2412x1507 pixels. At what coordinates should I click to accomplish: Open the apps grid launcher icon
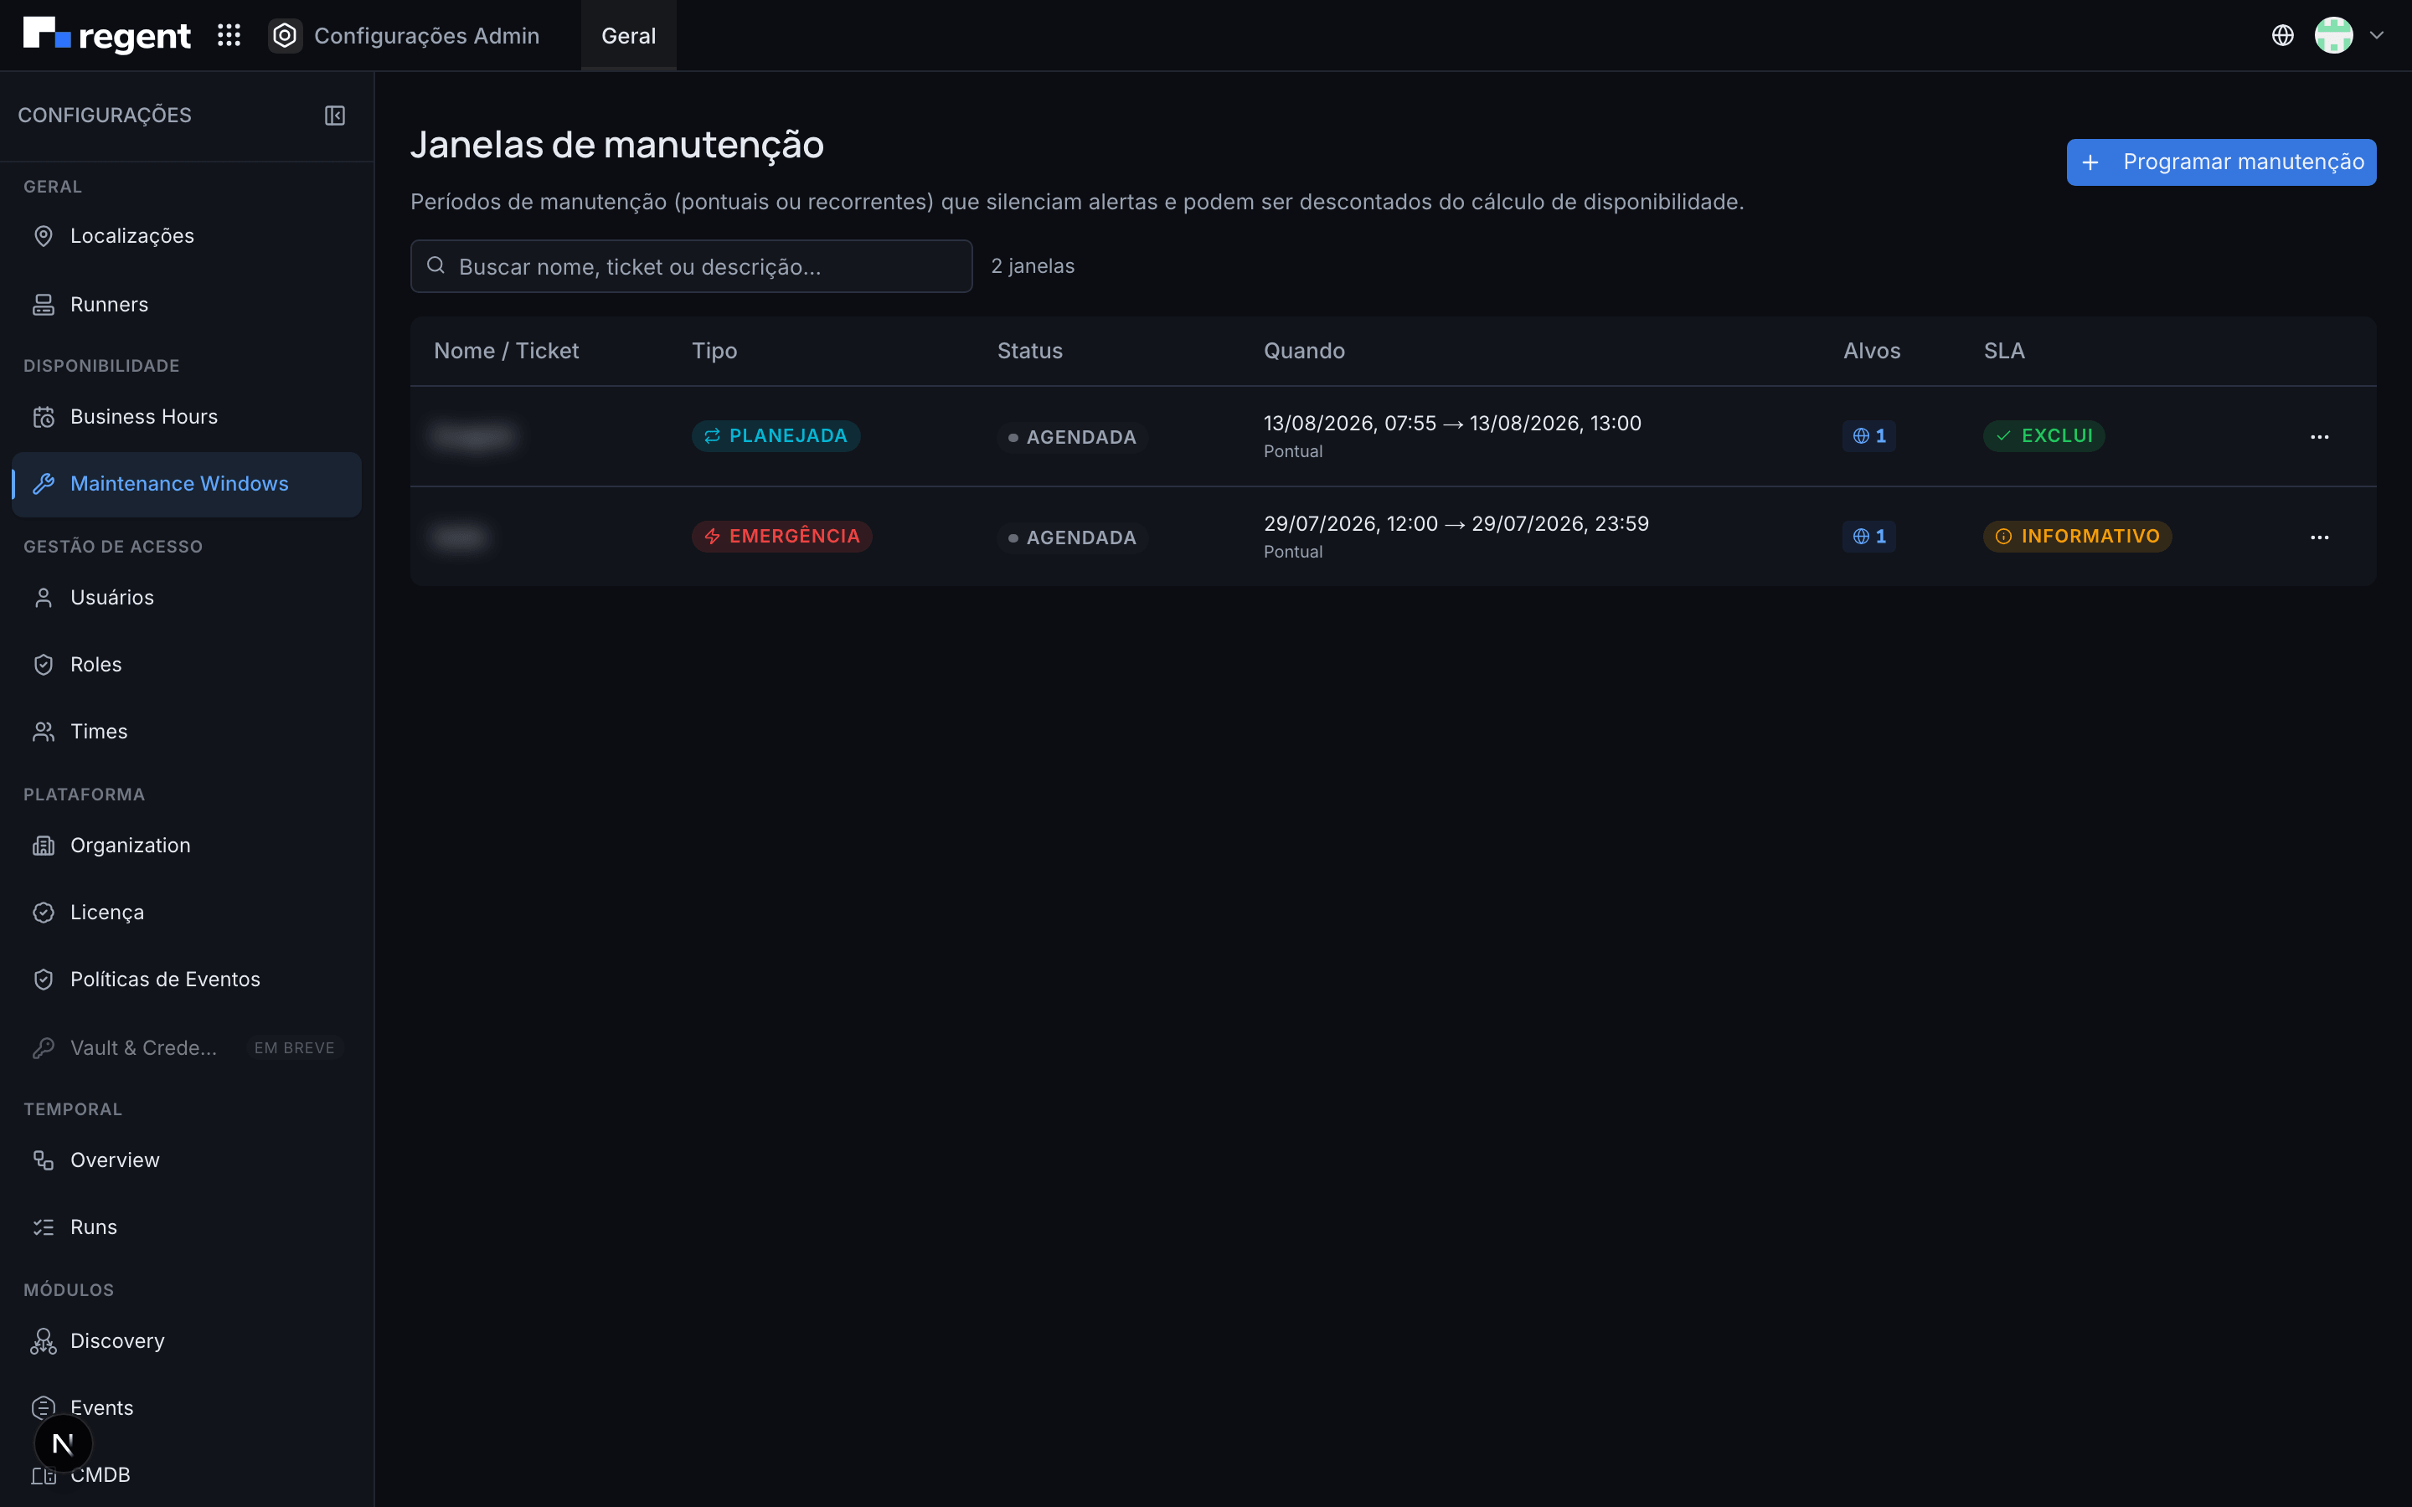[229, 36]
